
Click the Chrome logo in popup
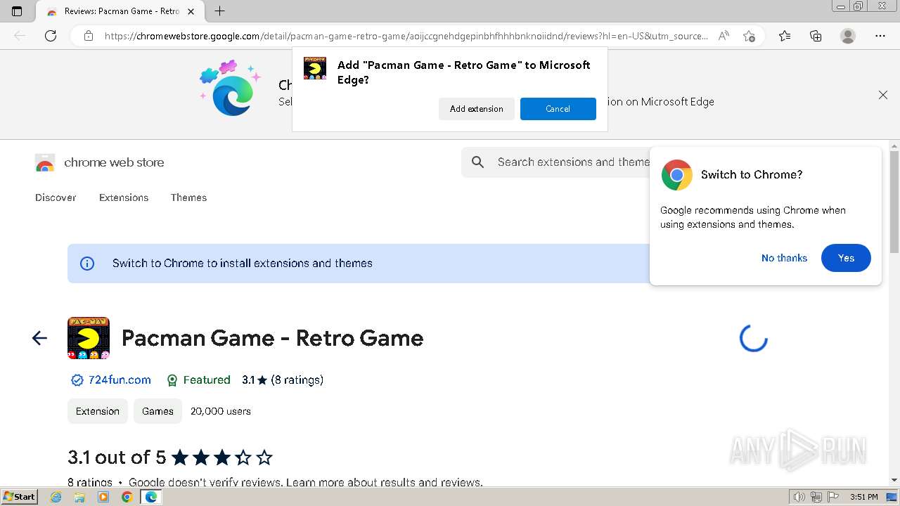tap(676, 175)
